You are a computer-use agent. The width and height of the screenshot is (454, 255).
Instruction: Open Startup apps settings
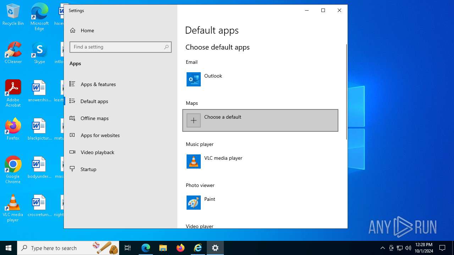[x=88, y=169]
